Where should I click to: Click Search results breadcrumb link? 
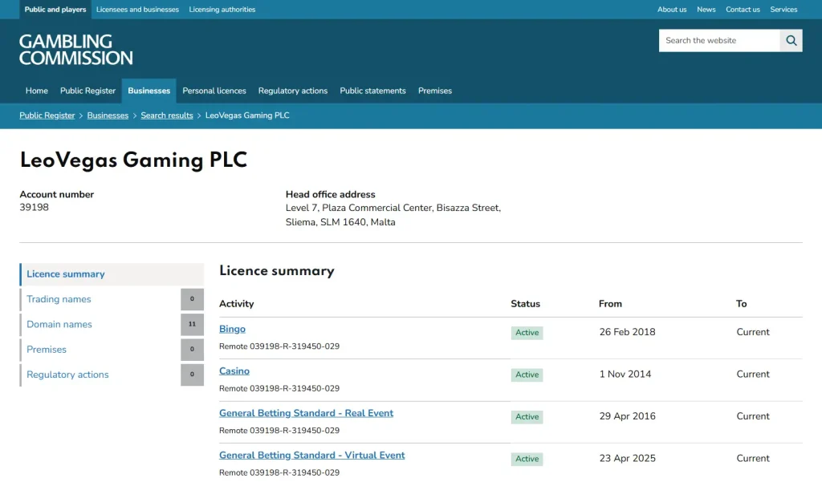pyautogui.click(x=167, y=115)
